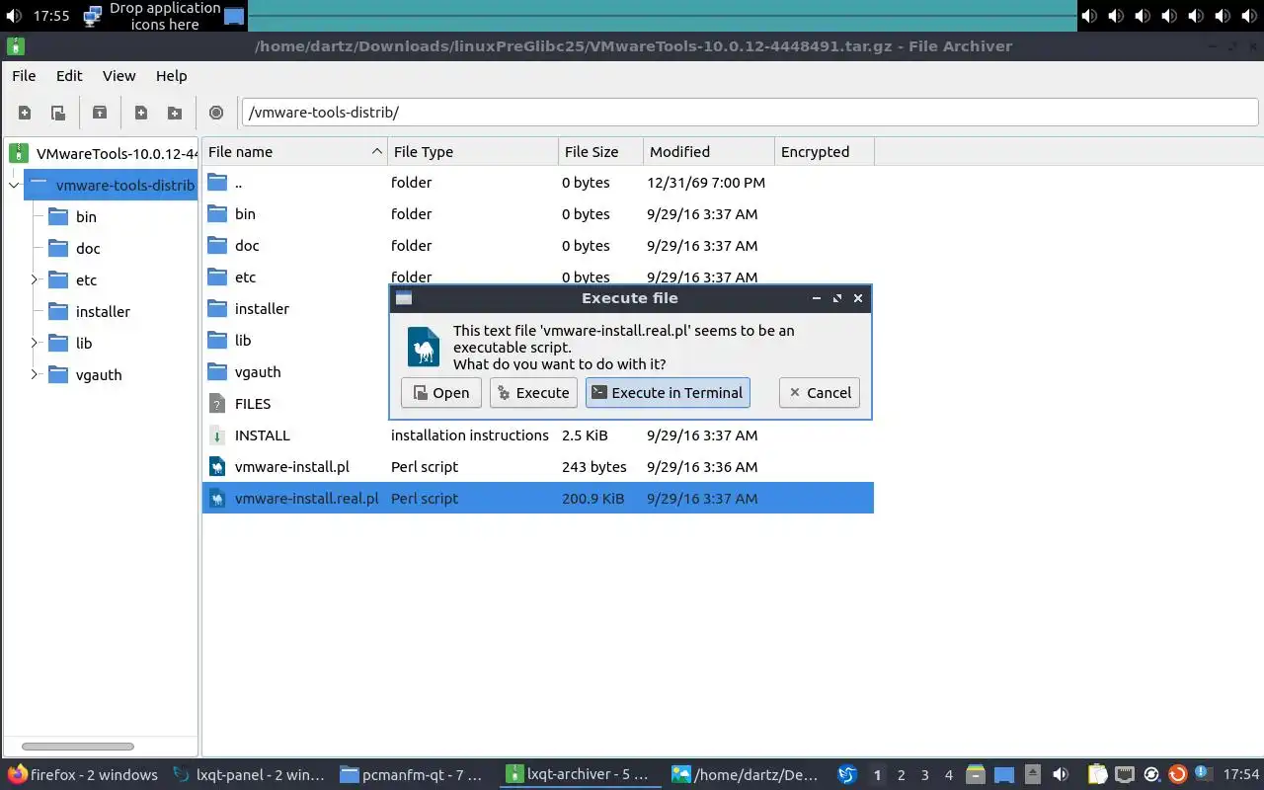Switch to the pcmanfm-qt taskbar entry
The image size is (1264, 790).
412,775
